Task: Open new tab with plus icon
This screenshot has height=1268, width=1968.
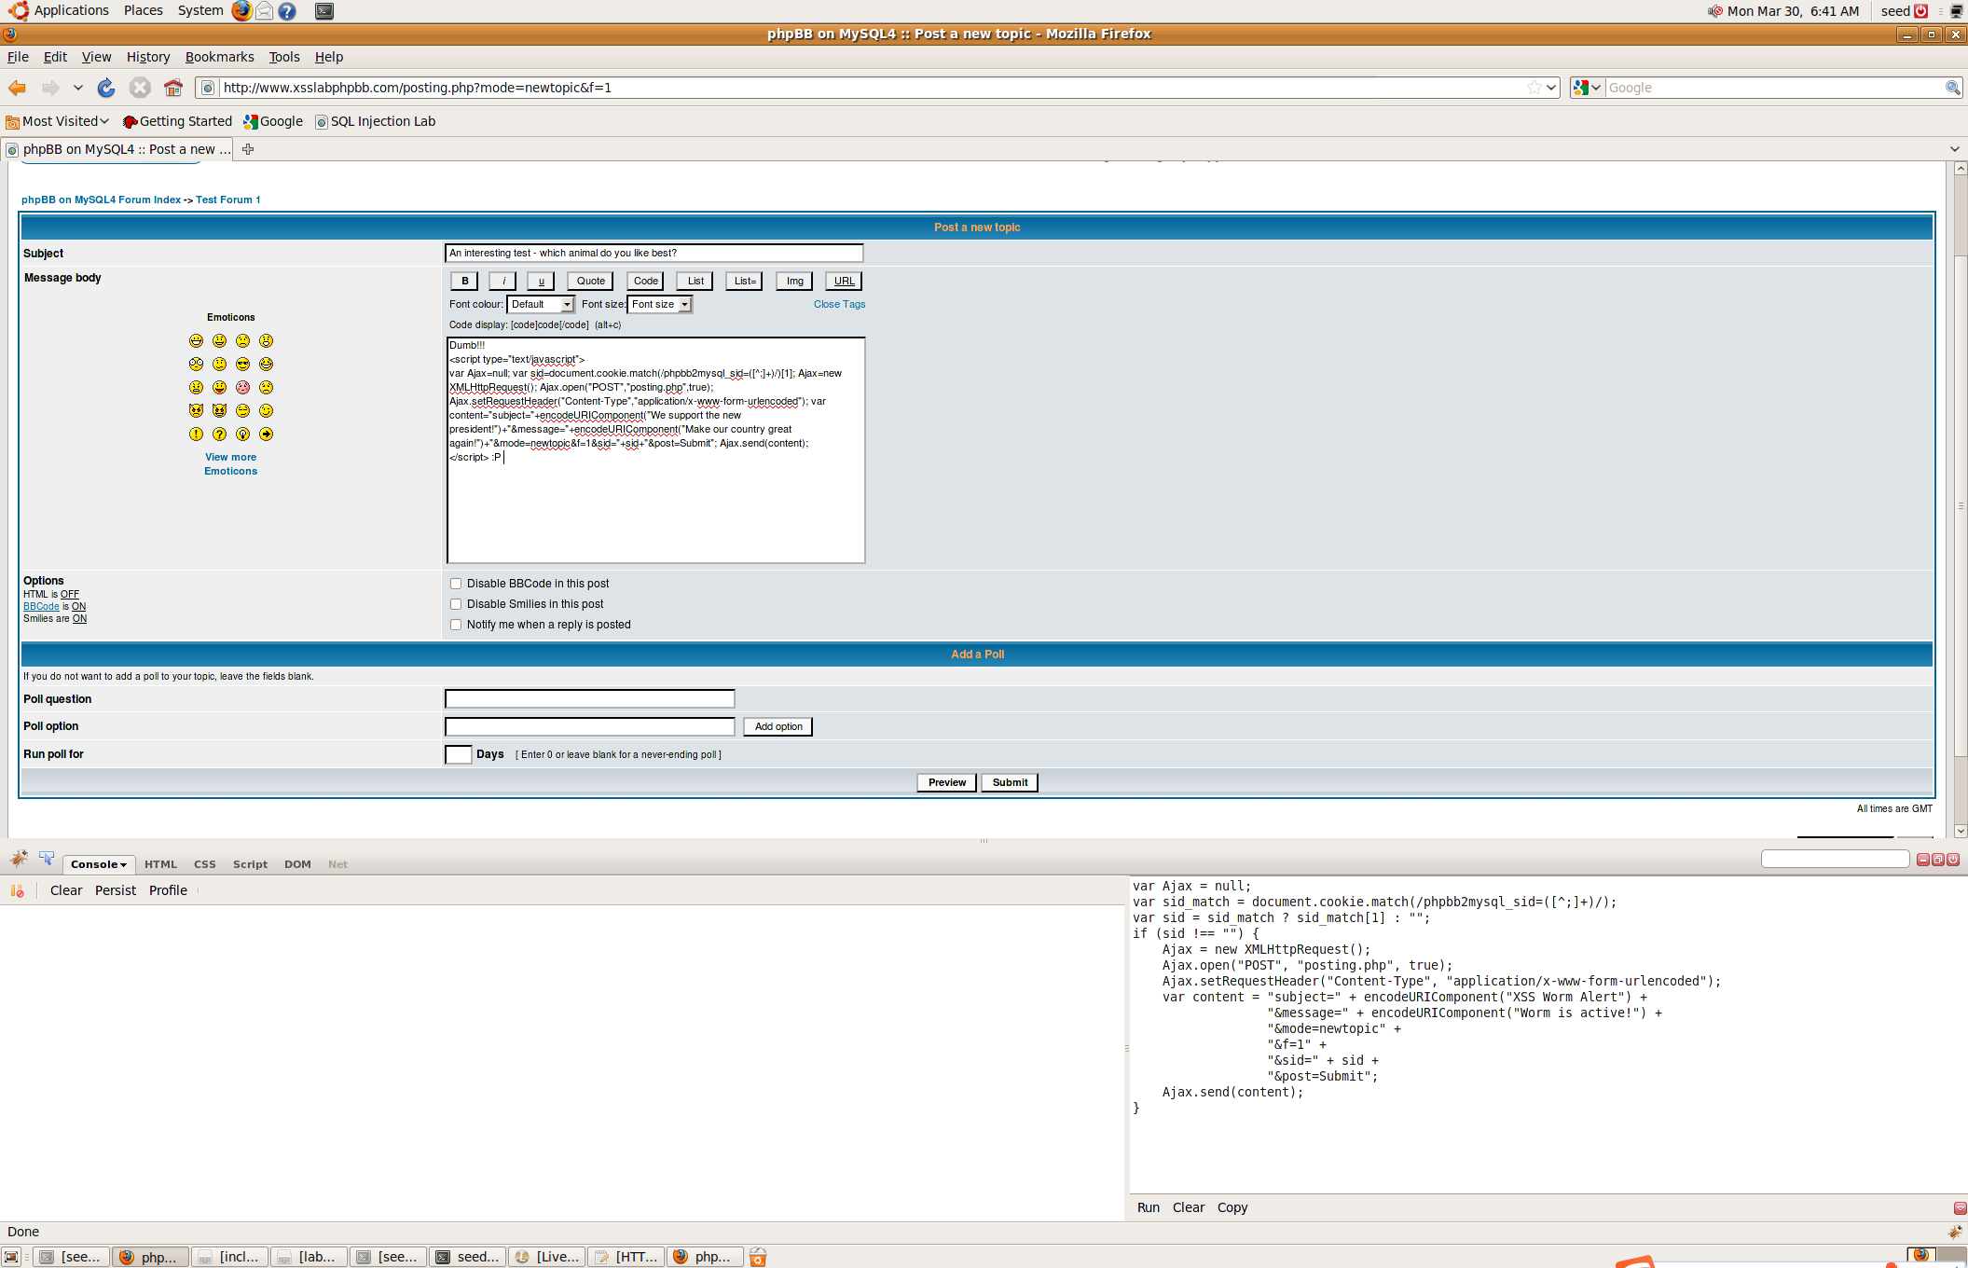Action: tap(248, 149)
